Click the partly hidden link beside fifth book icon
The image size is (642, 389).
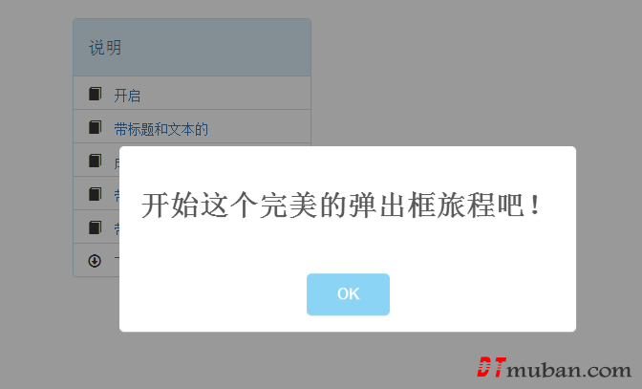117,229
